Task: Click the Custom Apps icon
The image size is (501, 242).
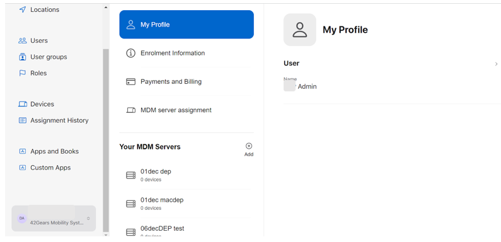Action: [22, 168]
